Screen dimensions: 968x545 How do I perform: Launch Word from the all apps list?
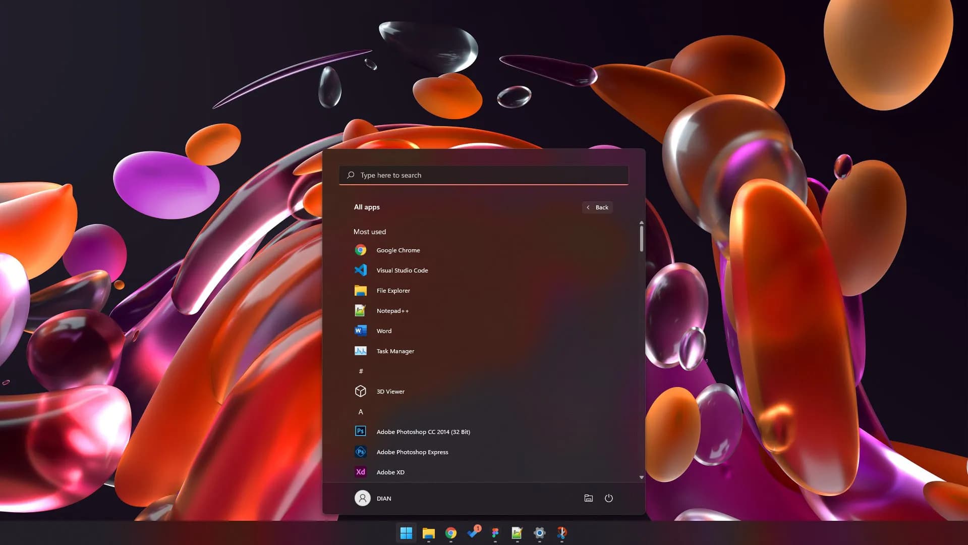tap(383, 331)
